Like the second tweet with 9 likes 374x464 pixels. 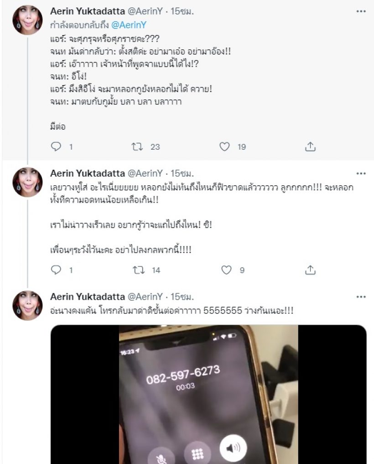(x=226, y=270)
